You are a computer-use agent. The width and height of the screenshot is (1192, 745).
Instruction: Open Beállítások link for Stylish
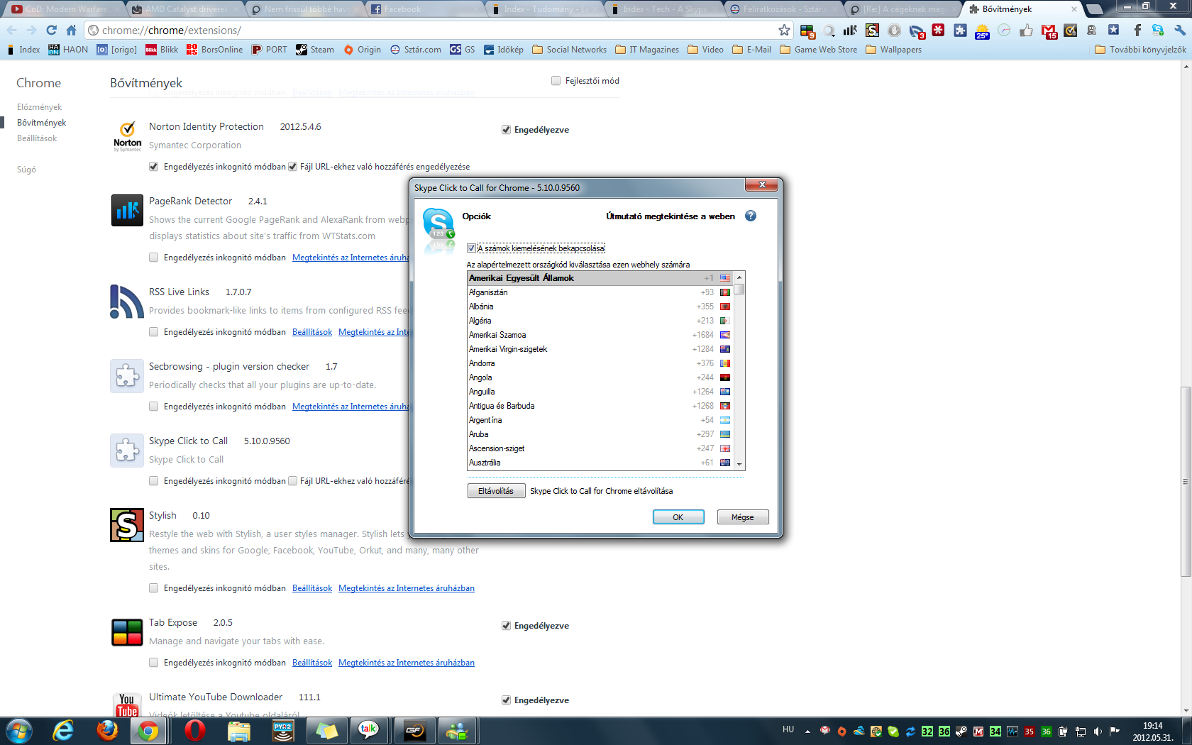[312, 588]
